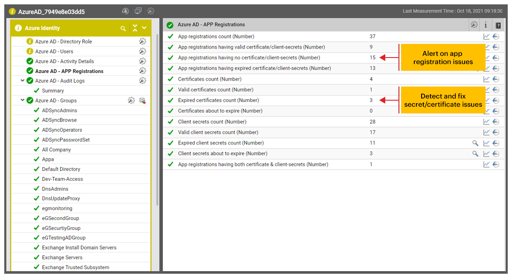The height and width of the screenshot is (278, 512).
Task: Open Summary under Audit Logs
Action: 53,91
